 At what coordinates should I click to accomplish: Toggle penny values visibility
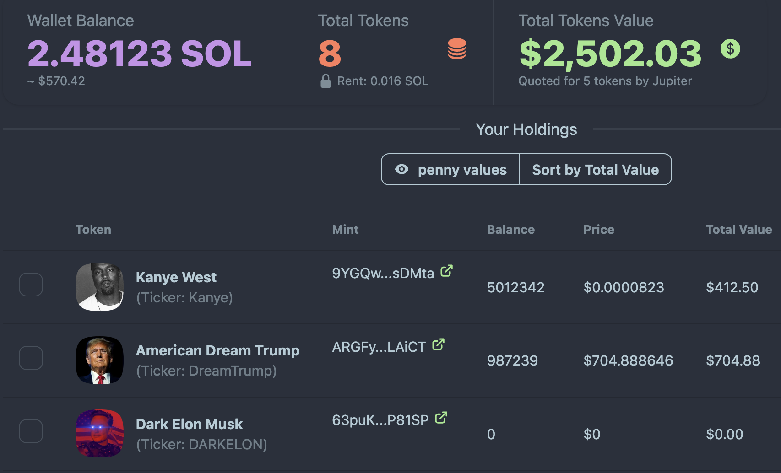450,170
